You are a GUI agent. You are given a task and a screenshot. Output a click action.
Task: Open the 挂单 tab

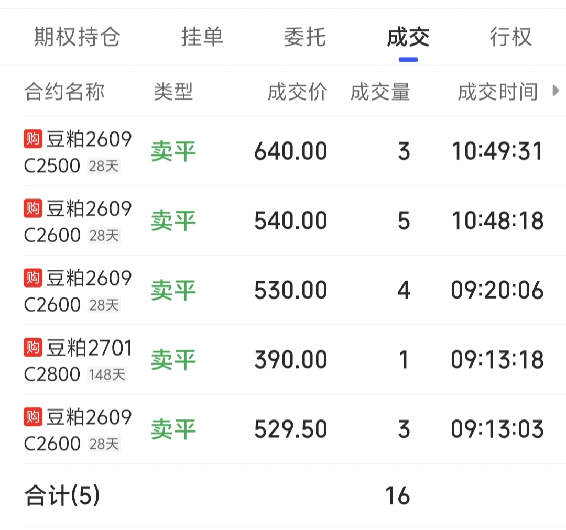202,37
